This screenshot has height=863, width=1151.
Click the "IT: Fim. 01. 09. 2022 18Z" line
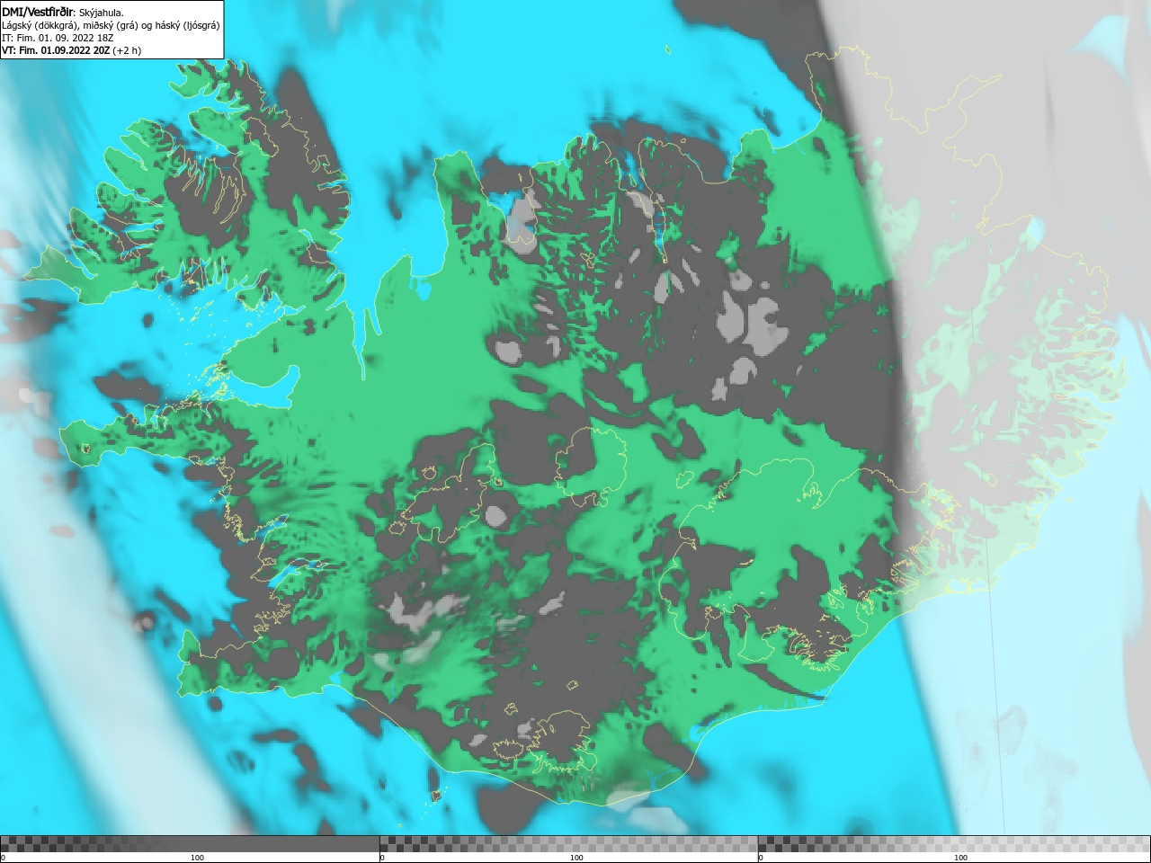point(58,38)
